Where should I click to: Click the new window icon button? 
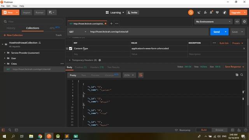coord(52,12)
